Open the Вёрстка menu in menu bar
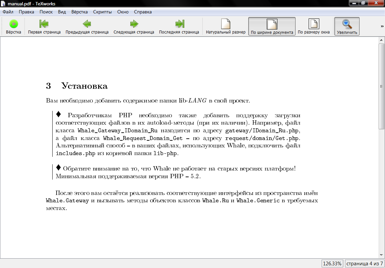The image size is (385, 268). click(79, 12)
